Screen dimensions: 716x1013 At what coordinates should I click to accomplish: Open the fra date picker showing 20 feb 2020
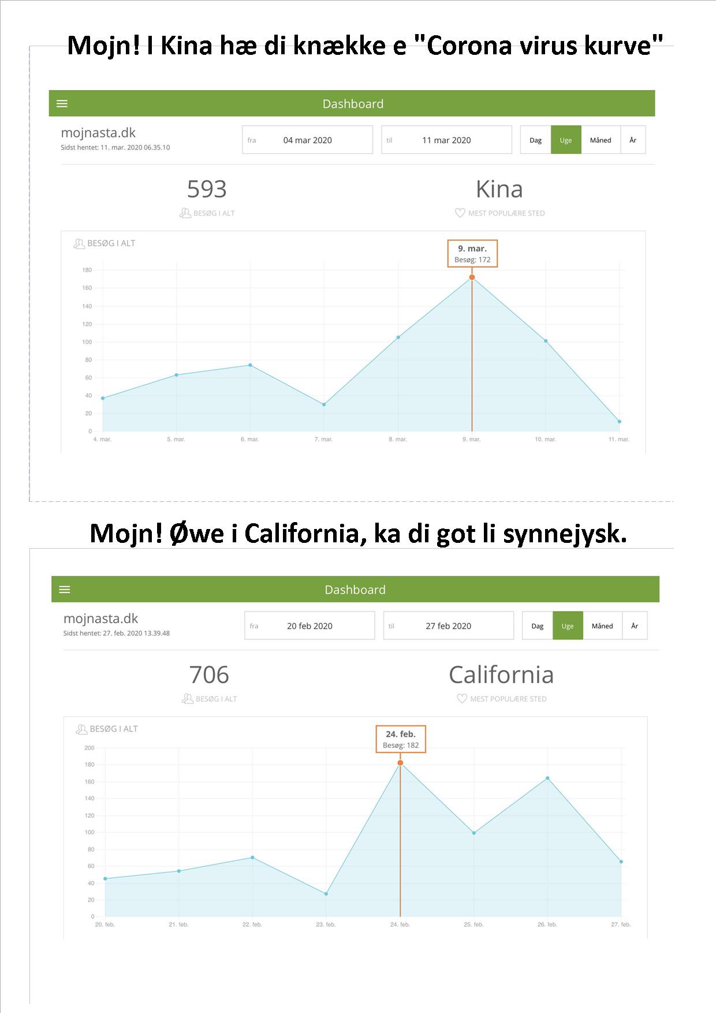(309, 625)
